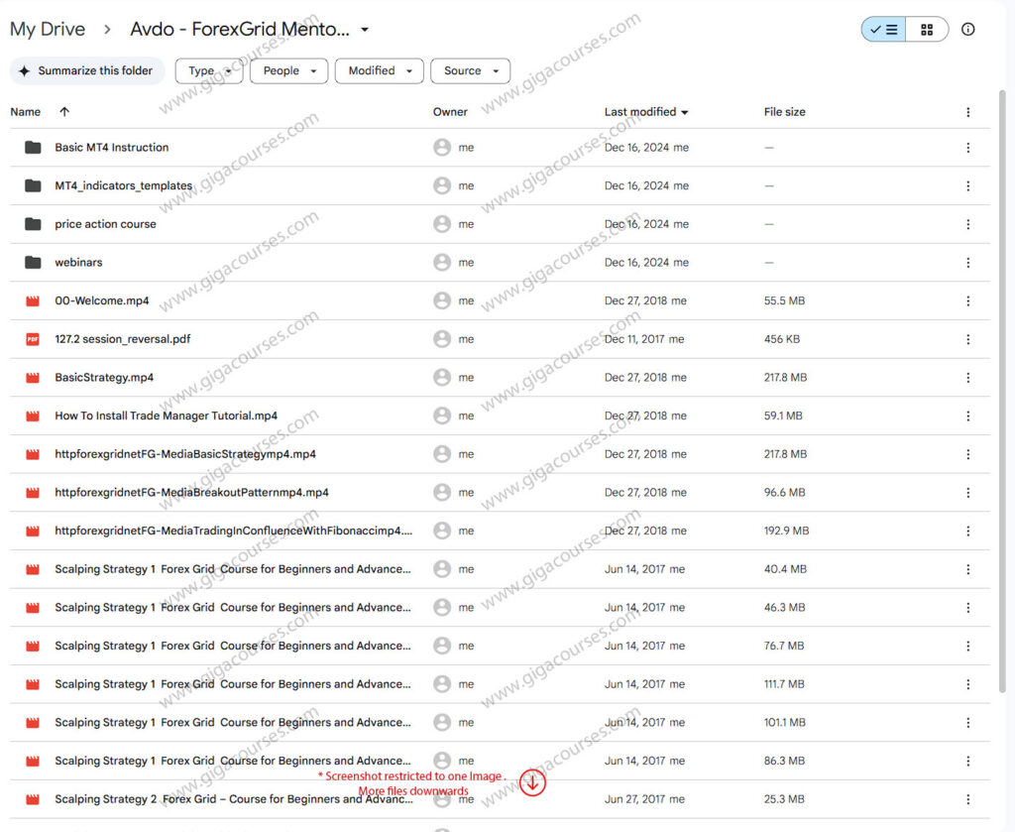This screenshot has height=832, width=1015.
Task: Click the sparkle icon in Summarize this folder
Action: (25, 71)
